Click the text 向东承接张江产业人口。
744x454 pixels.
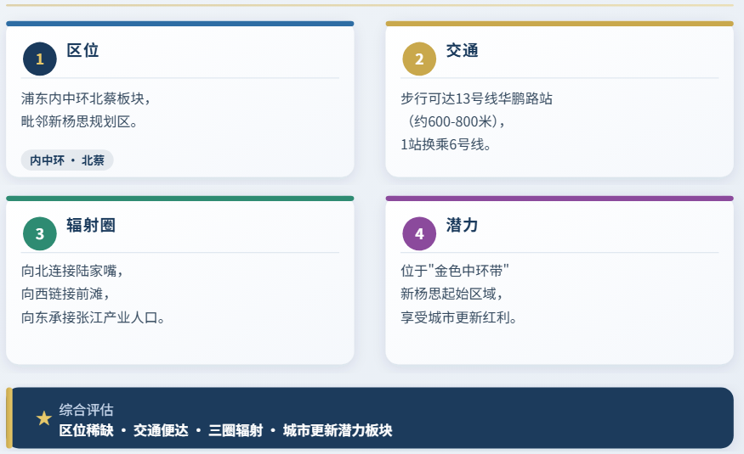click(x=93, y=317)
